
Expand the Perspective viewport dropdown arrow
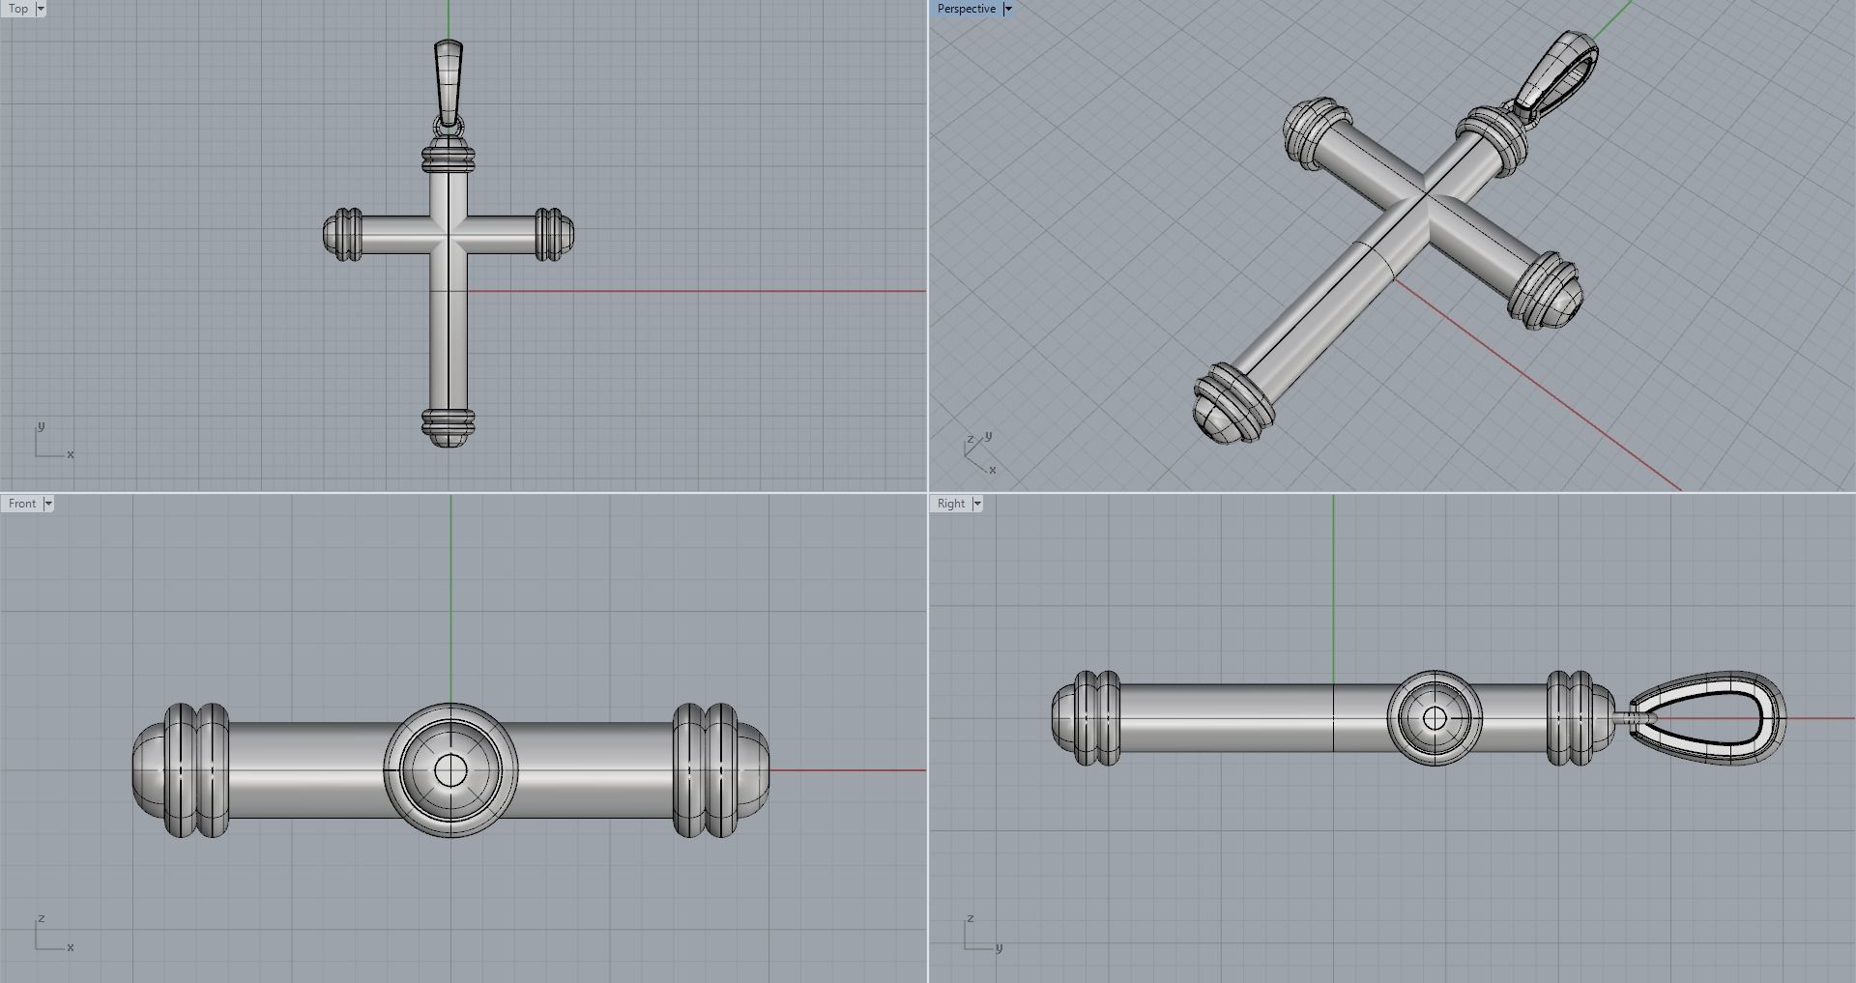point(1007,9)
